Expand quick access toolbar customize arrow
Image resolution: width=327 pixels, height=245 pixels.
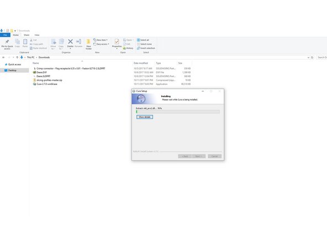tap(15, 31)
